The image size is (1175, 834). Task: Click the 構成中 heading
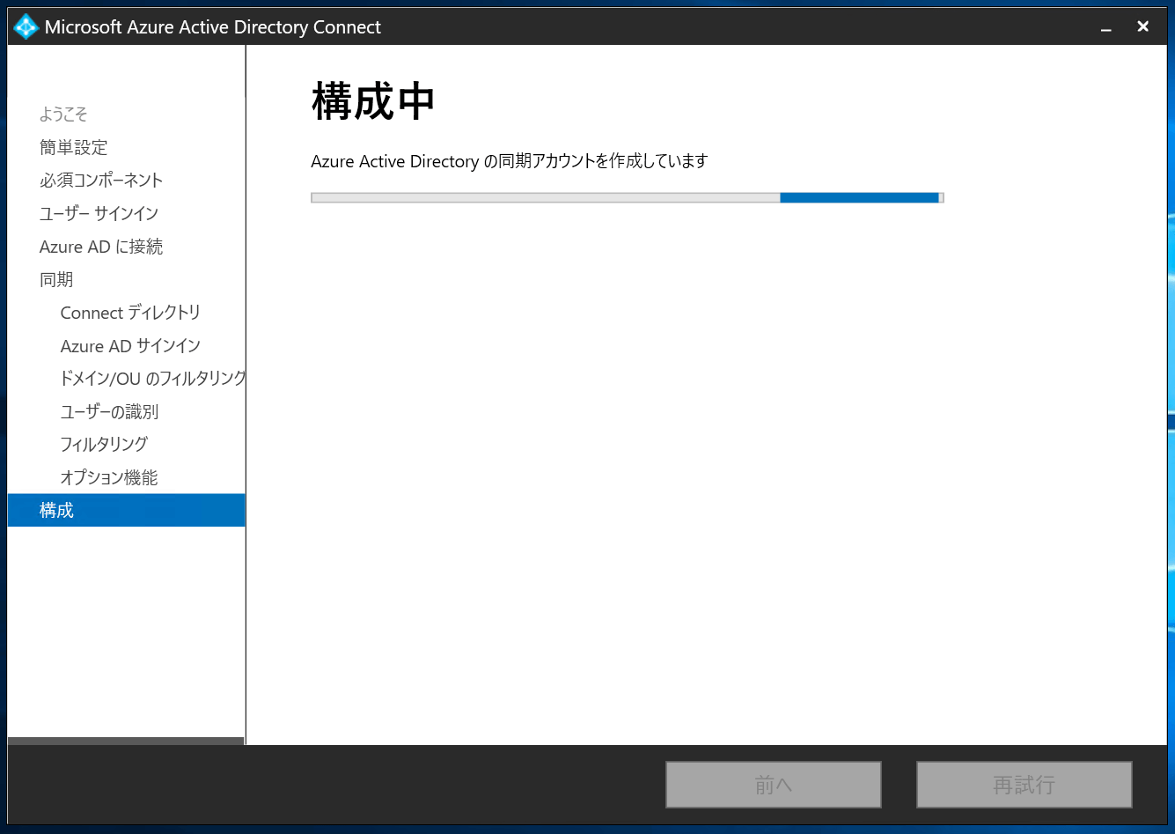(373, 101)
